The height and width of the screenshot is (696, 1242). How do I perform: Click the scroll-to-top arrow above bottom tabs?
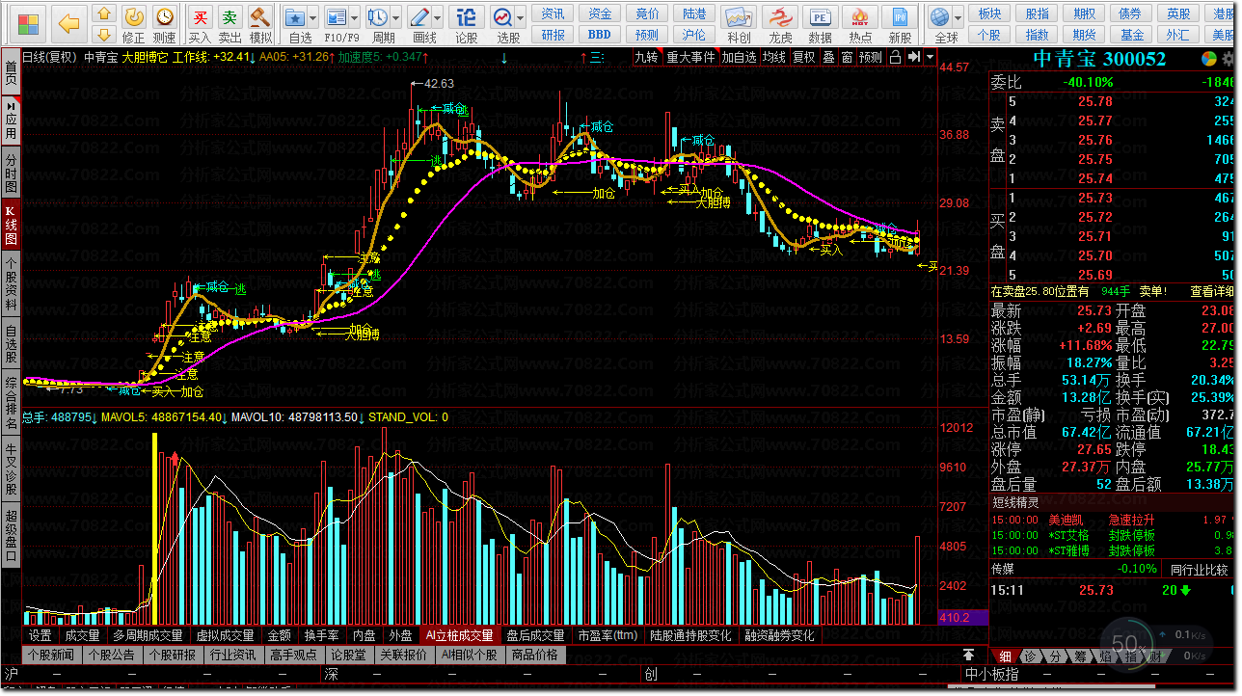point(968,655)
